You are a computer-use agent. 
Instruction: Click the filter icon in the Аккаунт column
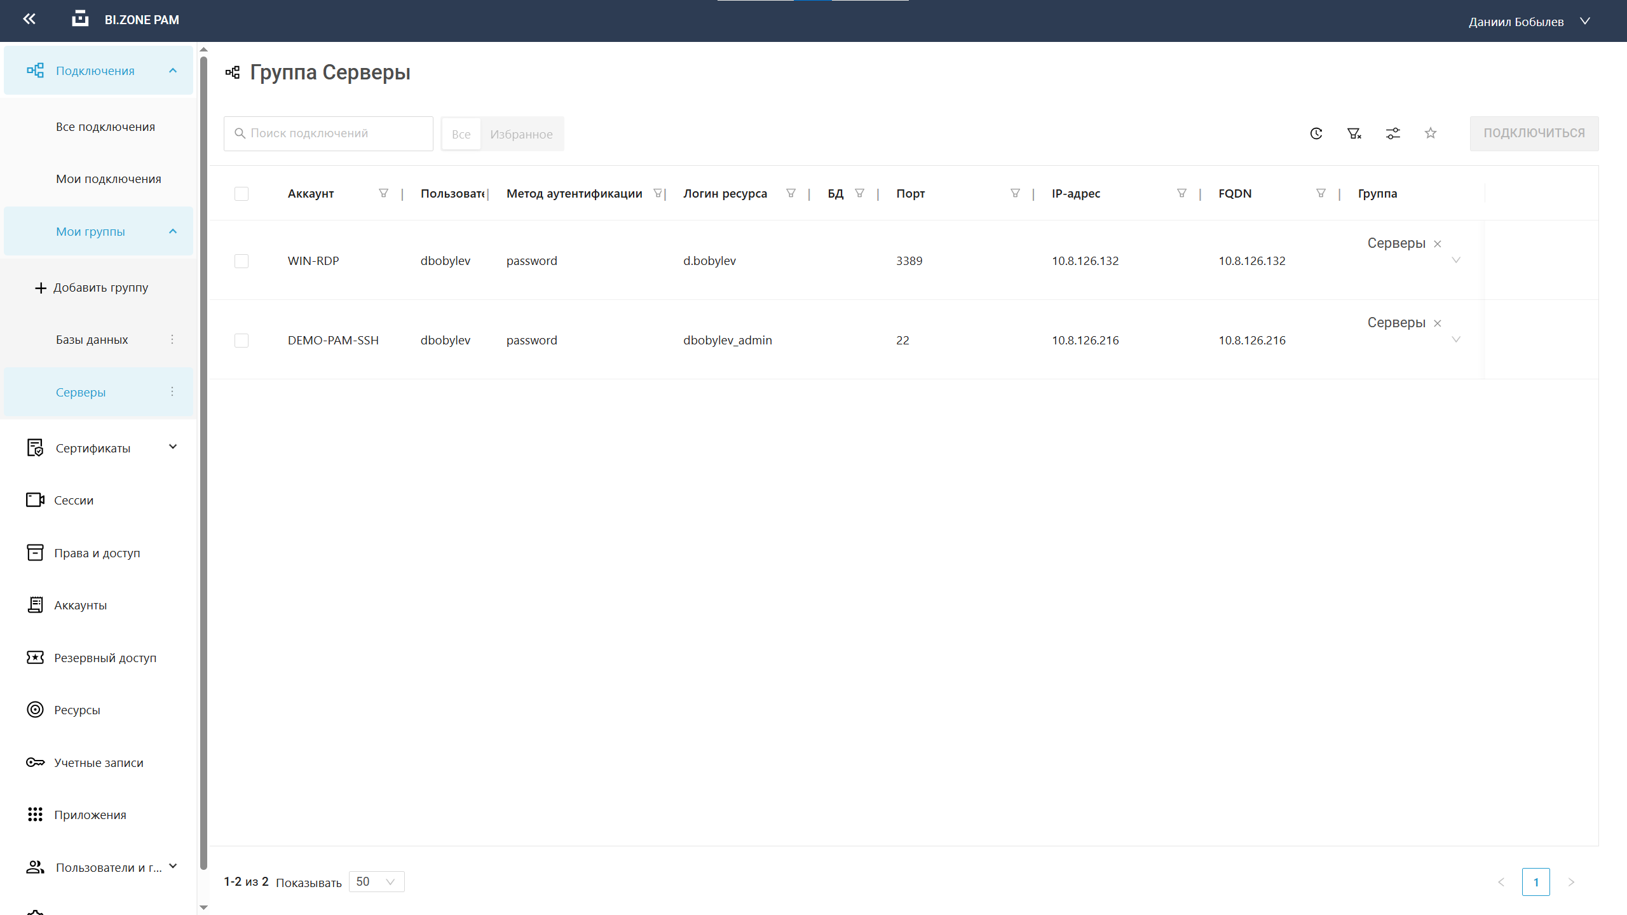(x=383, y=193)
